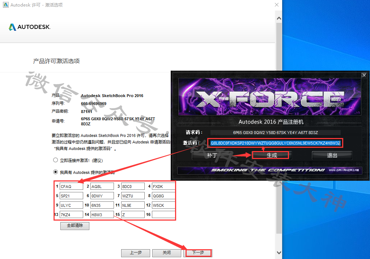Viewport: 370px width, 259px height.
Task: Select the '我具有 Autodesk 提供的激活码' radio option
Action: click(x=55, y=172)
